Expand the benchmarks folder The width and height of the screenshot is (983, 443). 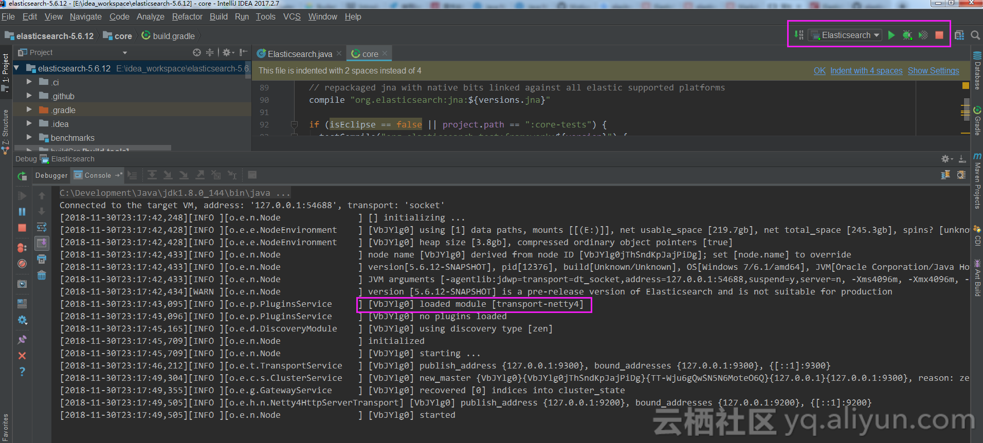click(x=29, y=137)
